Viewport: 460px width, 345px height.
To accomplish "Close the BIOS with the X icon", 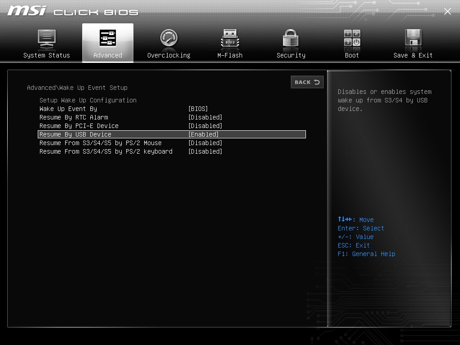I will point(447,11).
